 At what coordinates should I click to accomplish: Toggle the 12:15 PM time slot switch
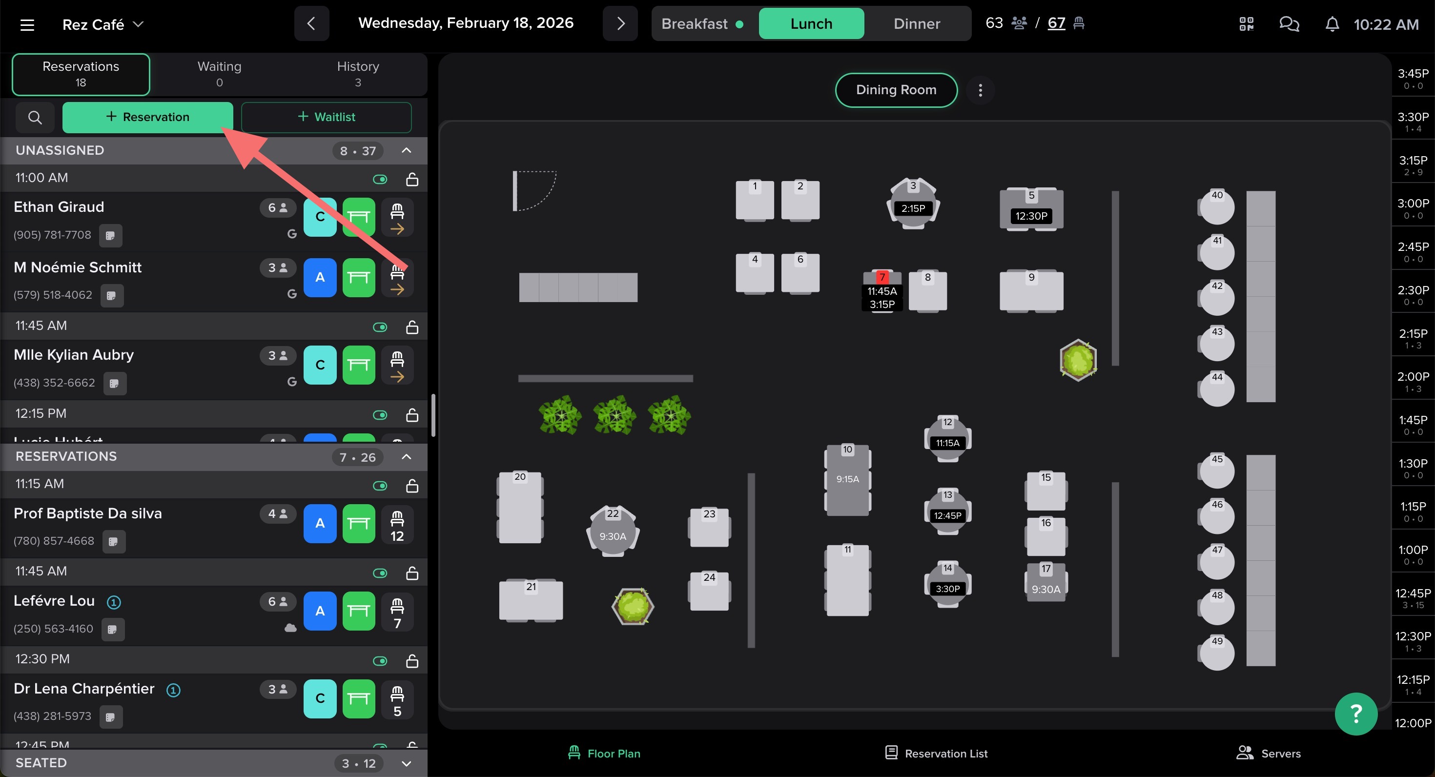(x=380, y=415)
